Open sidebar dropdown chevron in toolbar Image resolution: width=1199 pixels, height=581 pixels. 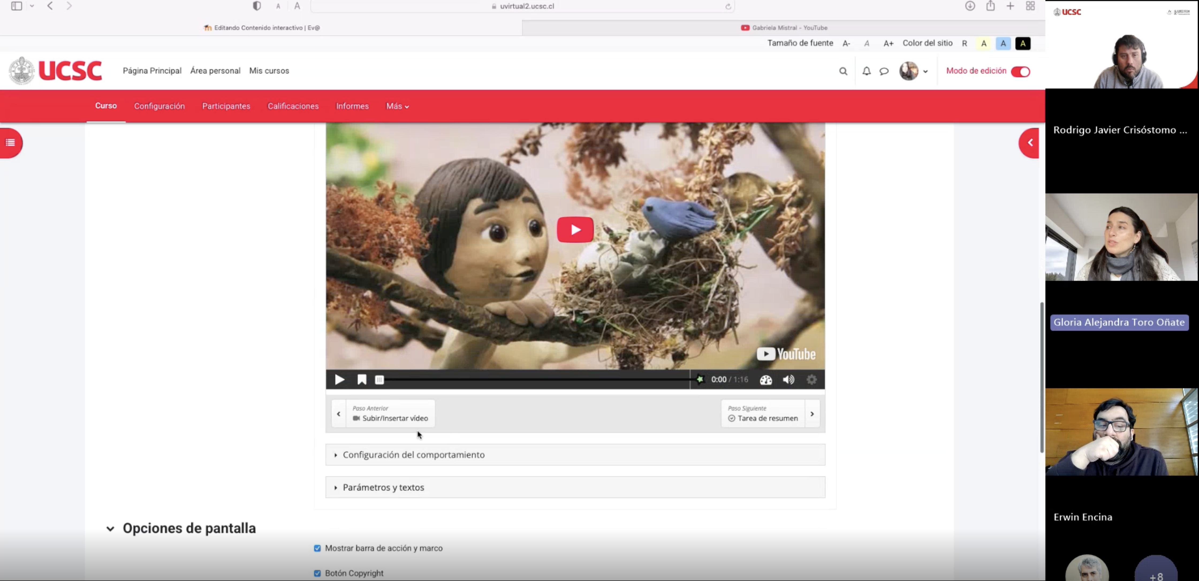[32, 6]
